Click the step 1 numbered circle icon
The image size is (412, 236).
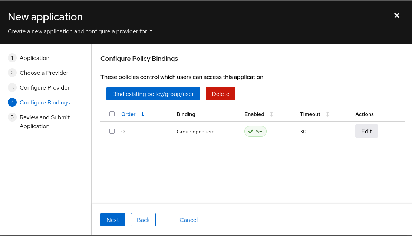point(12,58)
